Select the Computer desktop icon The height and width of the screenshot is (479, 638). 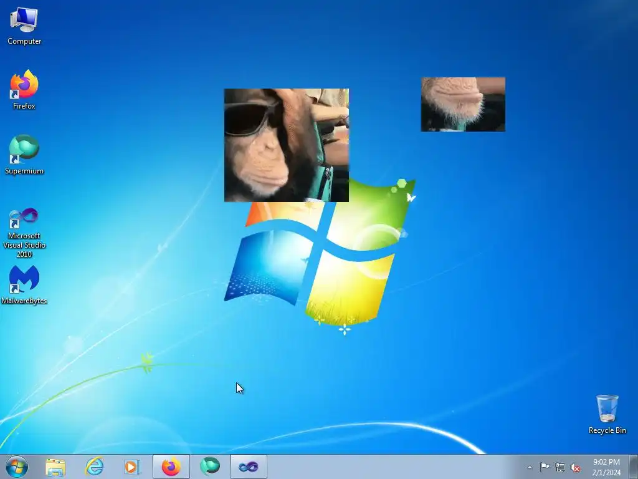(x=24, y=25)
